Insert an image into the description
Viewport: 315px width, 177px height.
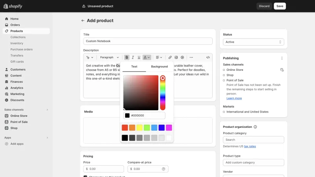[x=176, y=57]
